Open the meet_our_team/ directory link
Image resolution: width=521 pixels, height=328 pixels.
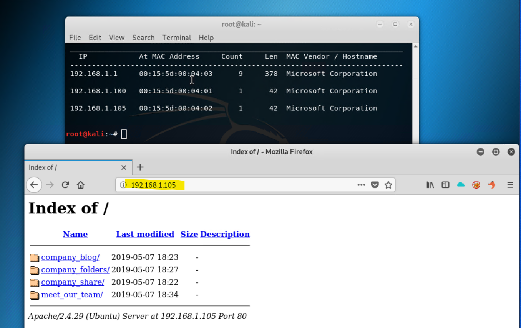pos(72,295)
